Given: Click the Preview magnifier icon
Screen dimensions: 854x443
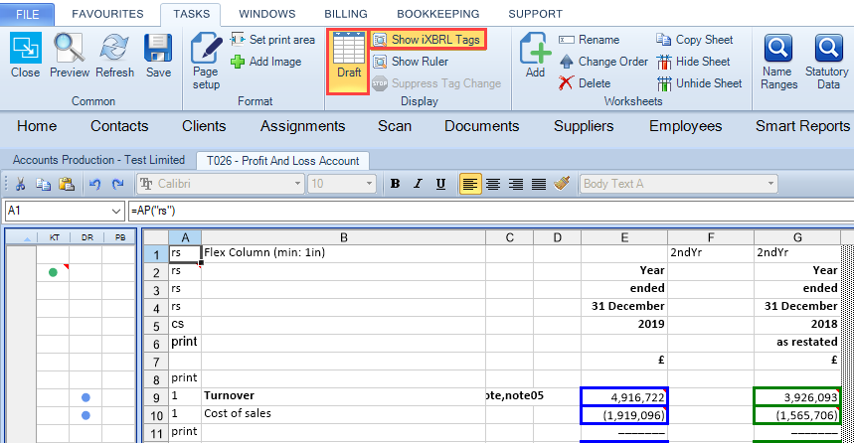Looking at the screenshot, I should (70, 48).
